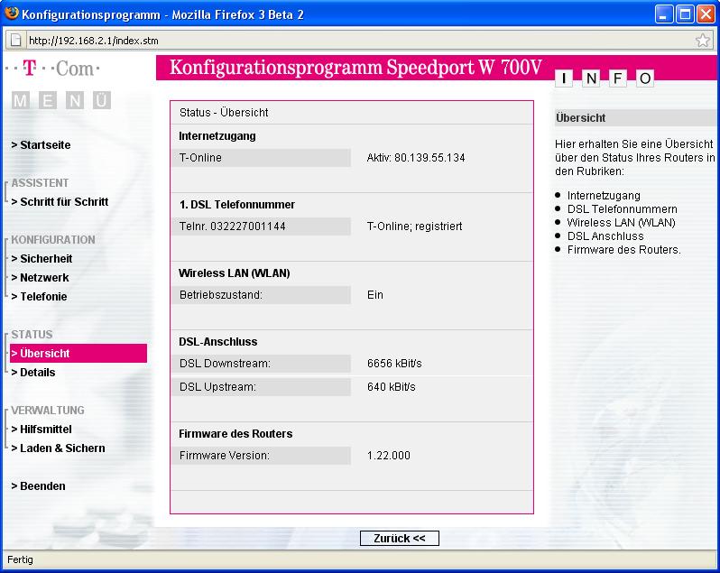Click the Firmware des Routers heading
720x573 pixels.
coord(235,434)
